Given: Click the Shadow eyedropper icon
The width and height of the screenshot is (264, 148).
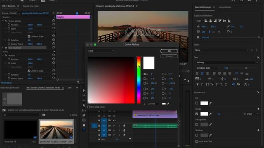Looking at the screenshot, I should tap(210, 135).
